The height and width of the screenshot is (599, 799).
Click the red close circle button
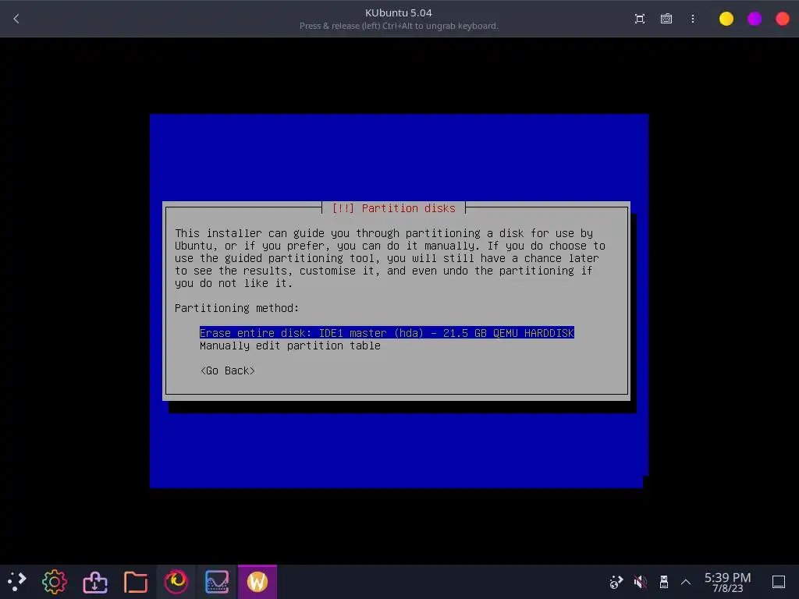(x=782, y=19)
